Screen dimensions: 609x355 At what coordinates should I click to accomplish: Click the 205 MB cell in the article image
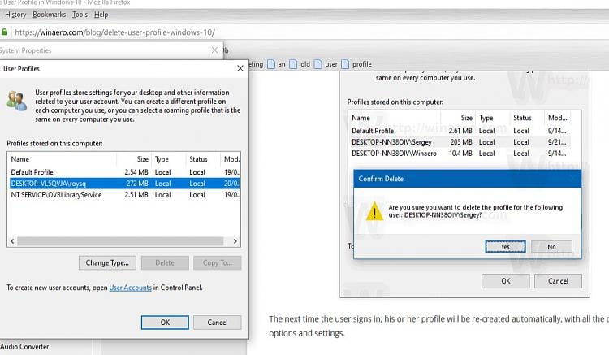461,142
